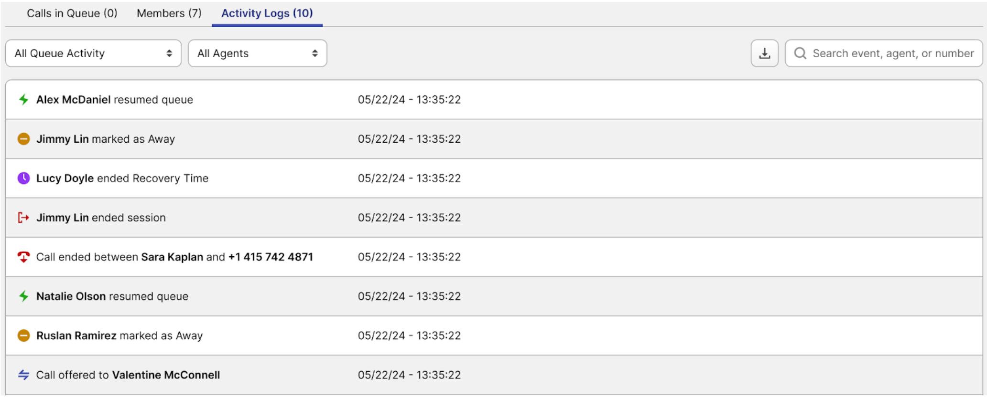This screenshot has width=987, height=397.
Task: Select the Activity Logs (10) tab
Action: (x=267, y=13)
